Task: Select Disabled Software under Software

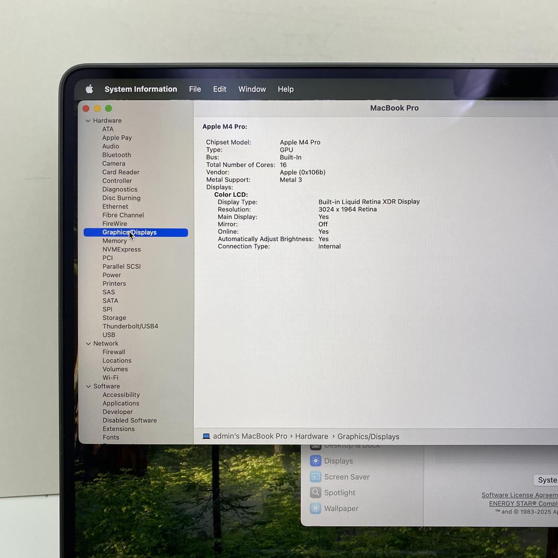Action: pyautogui.click(x=130, y=420)
